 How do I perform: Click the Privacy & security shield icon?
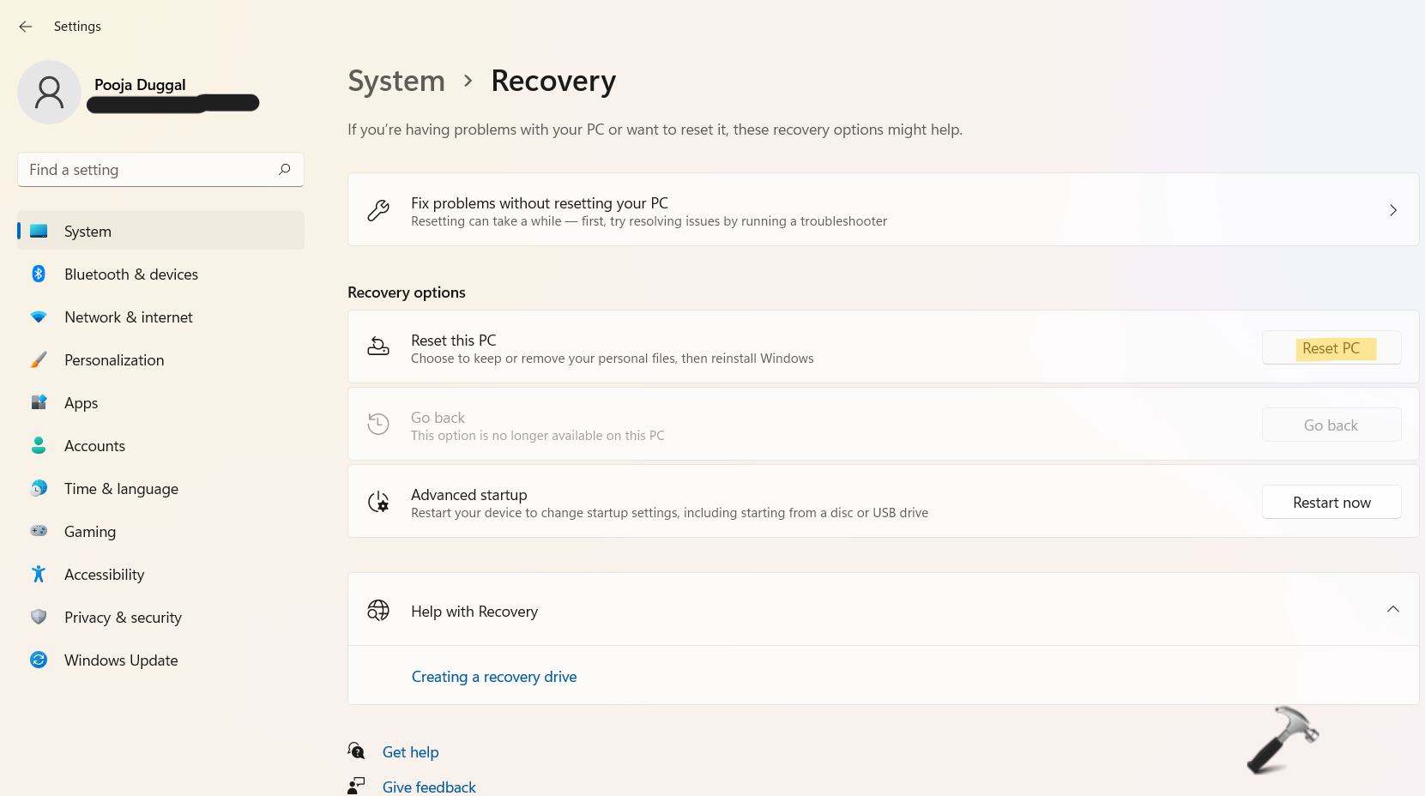(39, 617)
